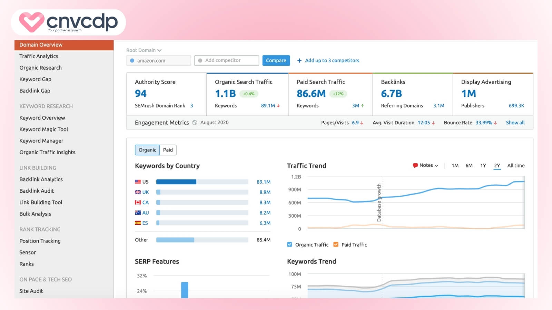Uncheck the Paid Traffic checkbox

tap(336, 245)
